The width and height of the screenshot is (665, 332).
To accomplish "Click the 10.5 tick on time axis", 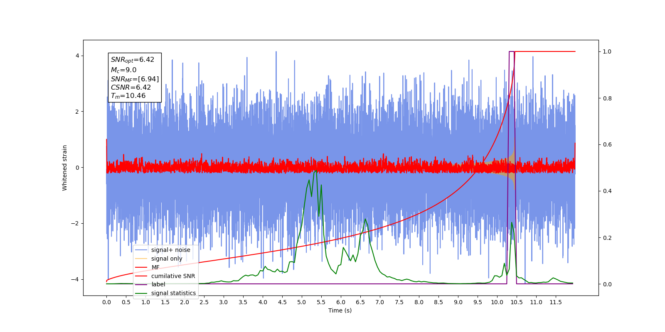I will coord(517,302).
